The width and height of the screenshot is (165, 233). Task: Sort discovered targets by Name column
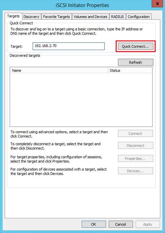[59, 70]
